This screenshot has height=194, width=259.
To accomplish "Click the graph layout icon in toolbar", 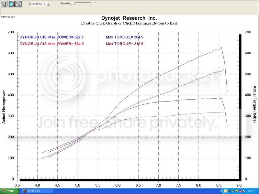I will click(x=18, y=4).
